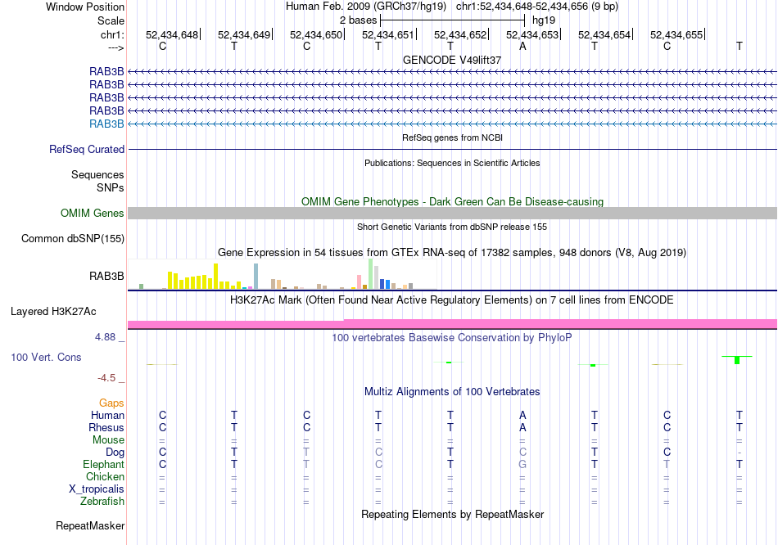
Task: Open Publications: Sequences in Scientific Articles title
Action: (x=452, y=163)
